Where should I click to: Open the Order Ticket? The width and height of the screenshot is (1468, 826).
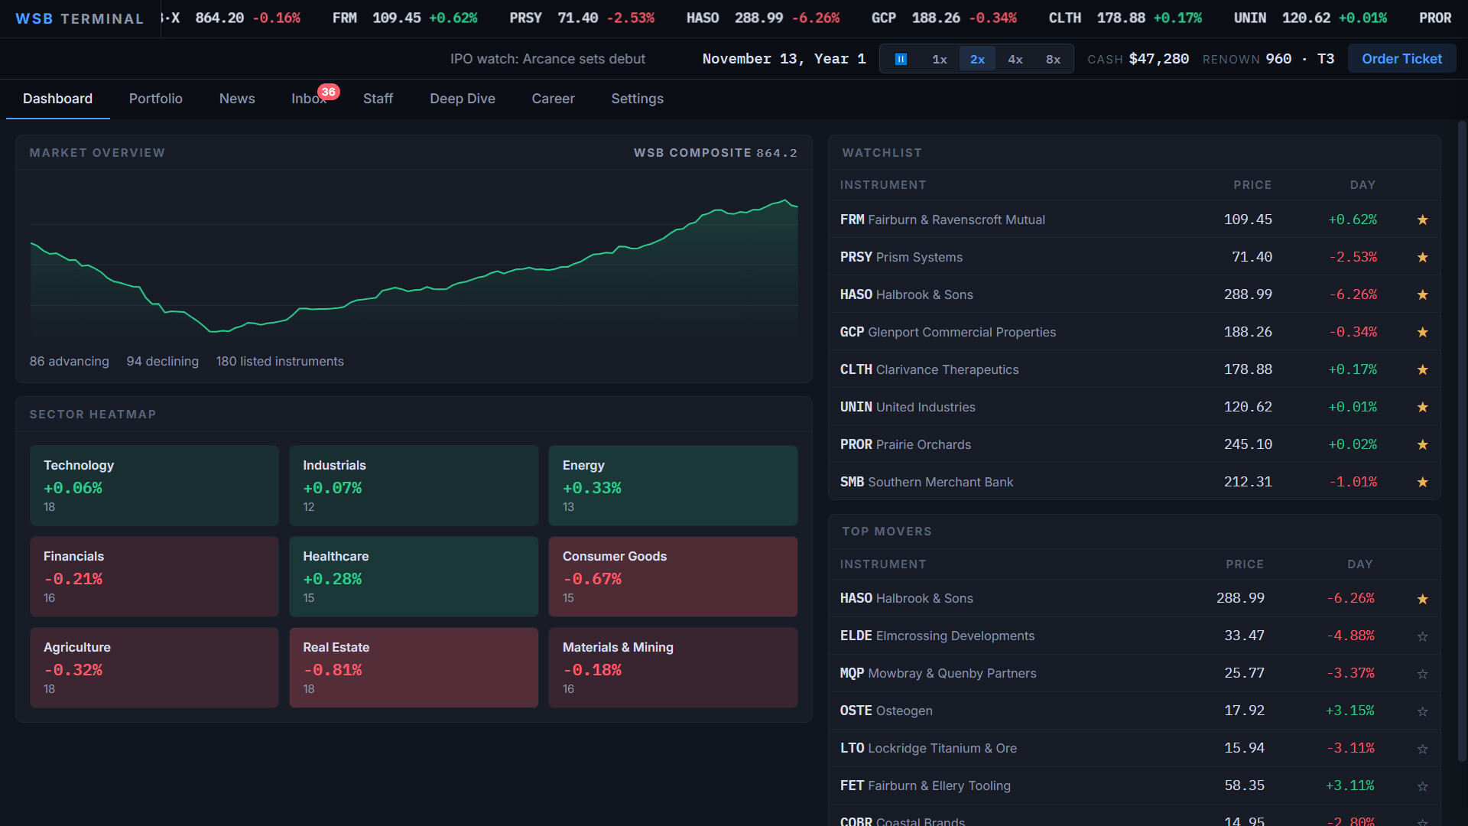(x=1401, y=59)
